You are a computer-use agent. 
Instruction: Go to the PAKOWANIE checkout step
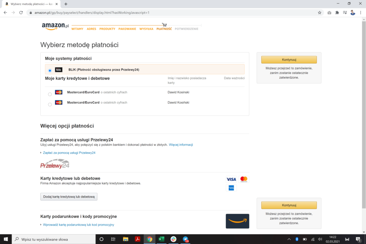(127, 29)
